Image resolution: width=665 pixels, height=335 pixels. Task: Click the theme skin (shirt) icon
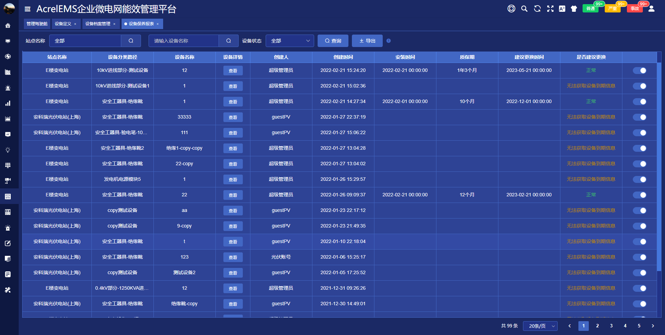[574, 9]
